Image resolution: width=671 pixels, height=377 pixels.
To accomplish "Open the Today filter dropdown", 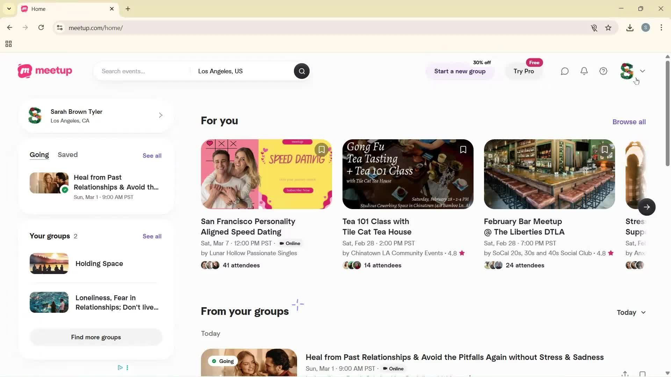I will (631, 312).
